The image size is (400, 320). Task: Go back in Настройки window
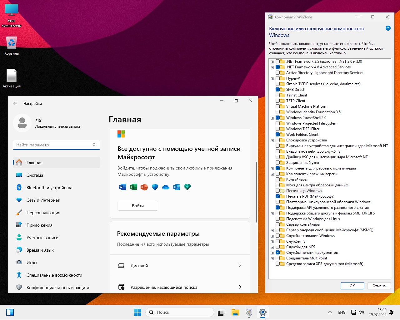pos(15,103)
